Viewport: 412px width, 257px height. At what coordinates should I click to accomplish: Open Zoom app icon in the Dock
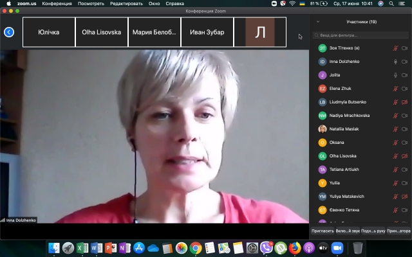pos(337,248)
